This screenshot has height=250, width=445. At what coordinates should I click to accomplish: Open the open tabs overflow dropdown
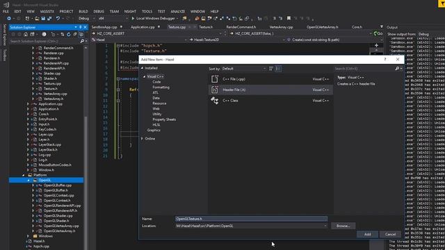tap(382, 26)
